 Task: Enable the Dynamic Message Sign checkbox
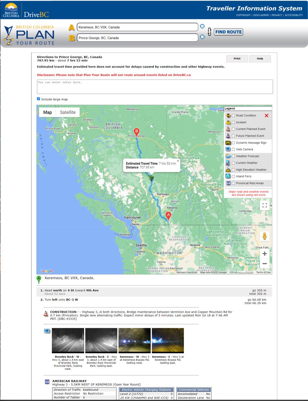234,143
